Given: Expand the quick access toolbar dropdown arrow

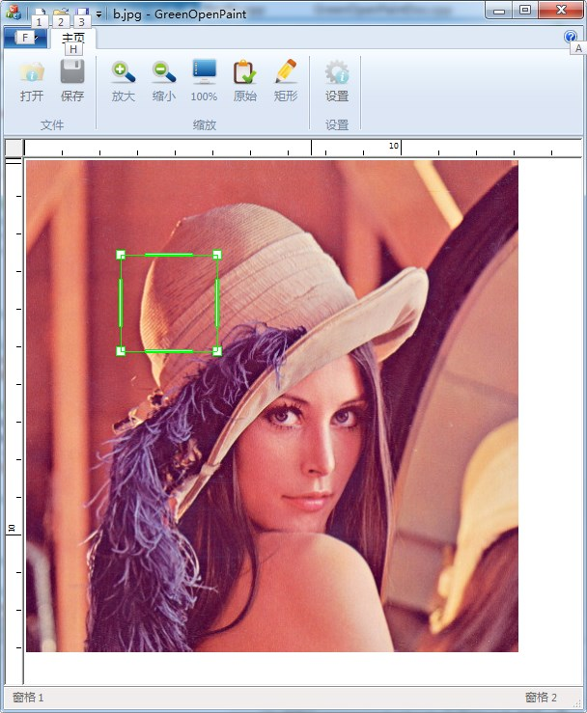Looking at the screenshot, I should click(x=98, y=14).
